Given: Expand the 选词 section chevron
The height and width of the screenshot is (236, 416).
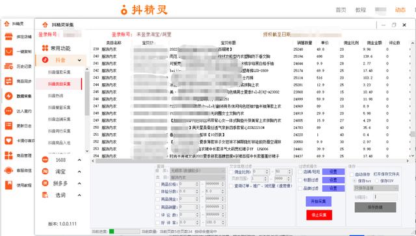Looking at the screenshot, I should click(79, 195).
